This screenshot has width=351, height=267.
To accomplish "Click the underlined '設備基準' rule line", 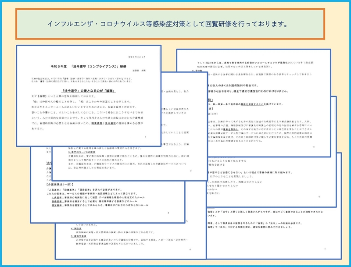I will point(94,201).
